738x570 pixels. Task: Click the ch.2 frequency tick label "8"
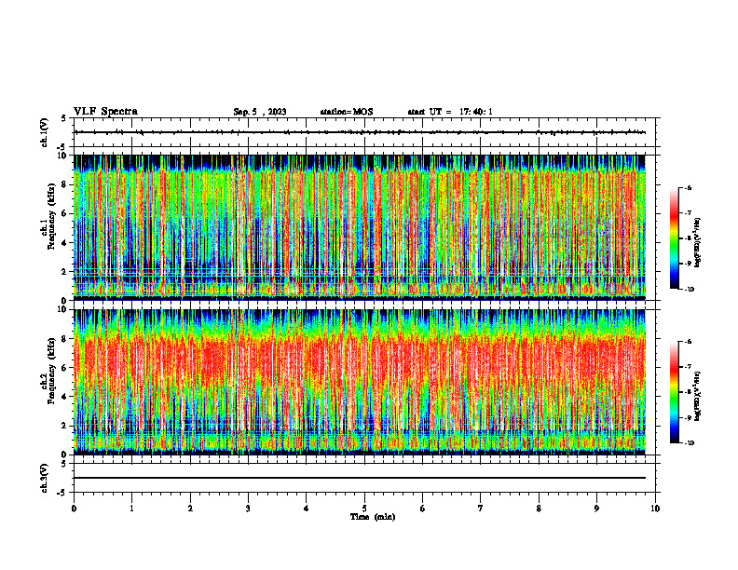pyautogui.click(x=65, y=339)
